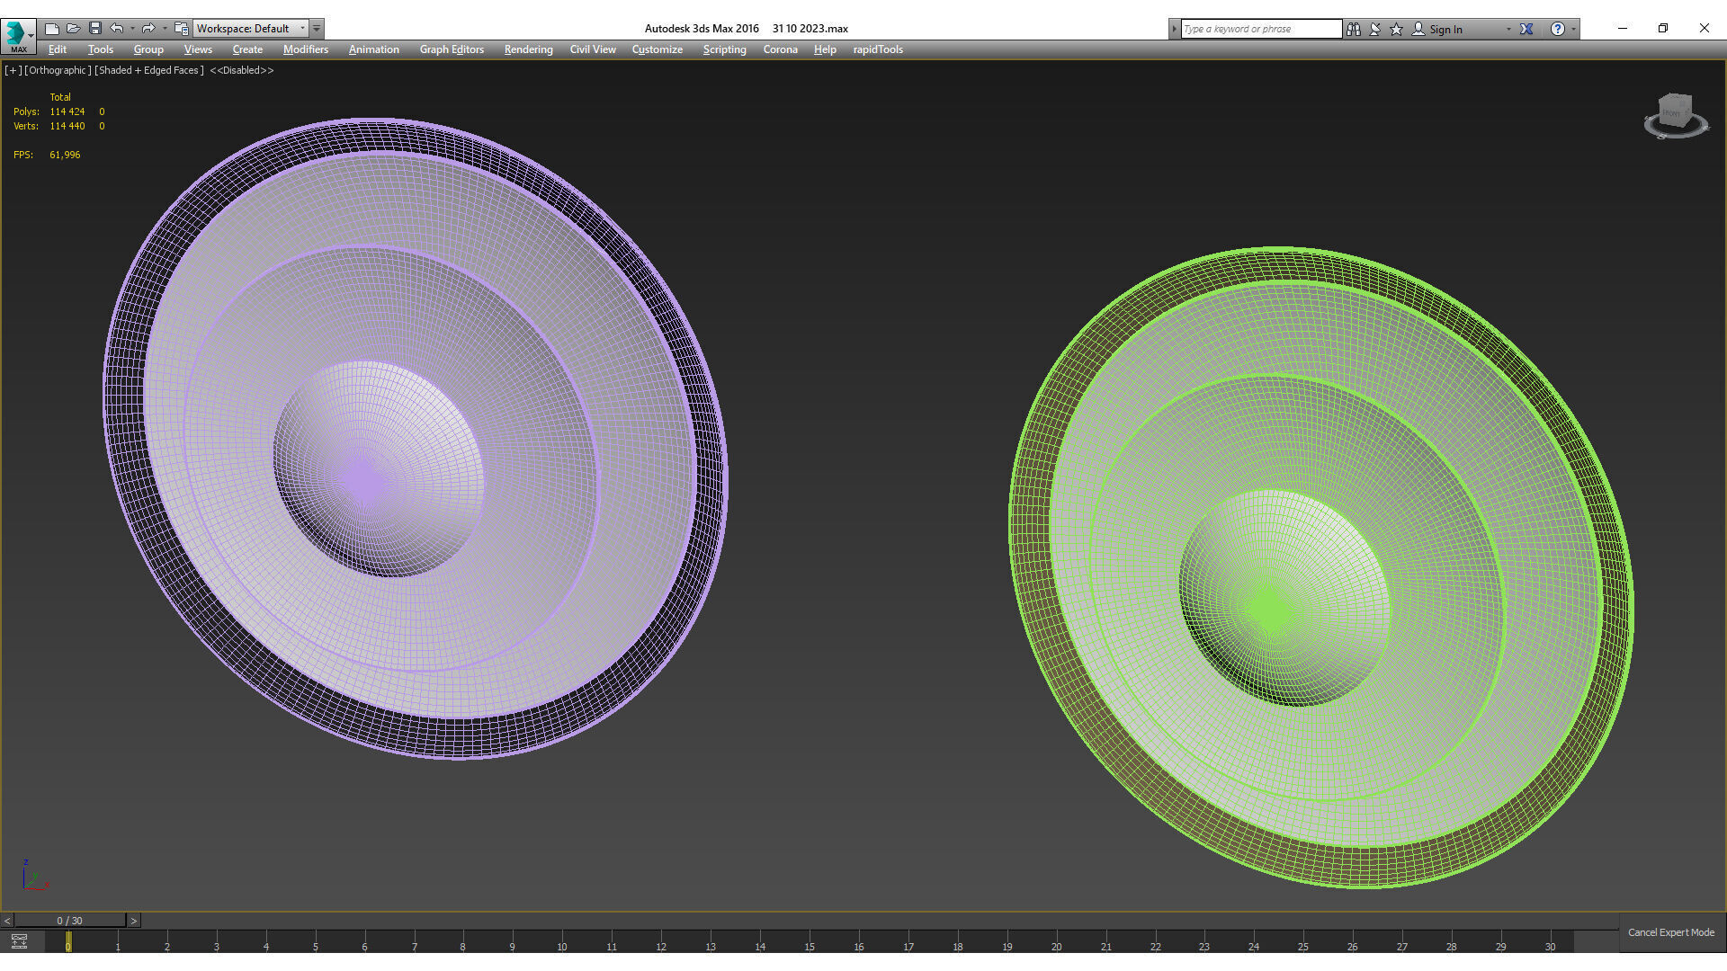This screenshot has height=971, width=1727.
Task: Click the keyword search input field
Action: pyautogui.click(x=1259, y=29)
